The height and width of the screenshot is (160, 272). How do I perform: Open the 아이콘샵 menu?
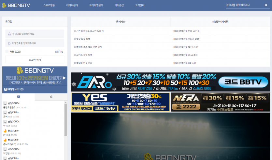pos(119,6)
